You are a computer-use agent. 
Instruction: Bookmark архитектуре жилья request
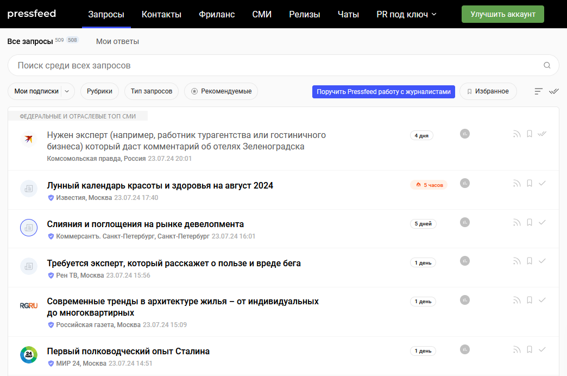coord(530,300)
